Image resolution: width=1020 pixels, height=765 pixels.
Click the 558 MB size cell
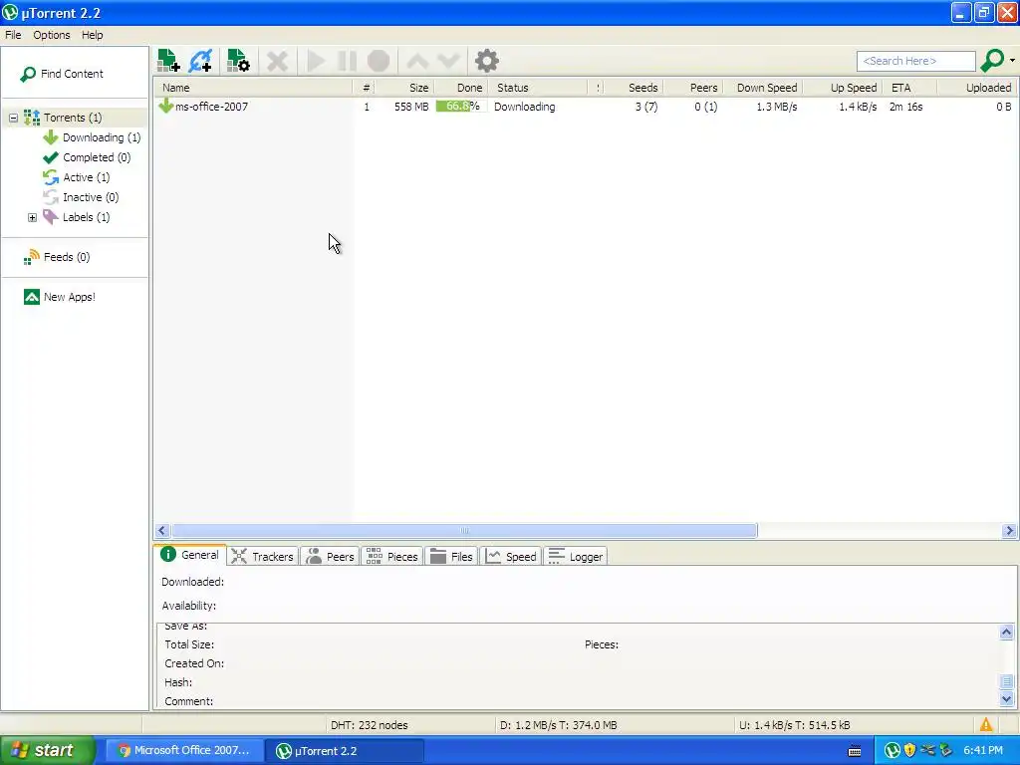pos(411,107)
